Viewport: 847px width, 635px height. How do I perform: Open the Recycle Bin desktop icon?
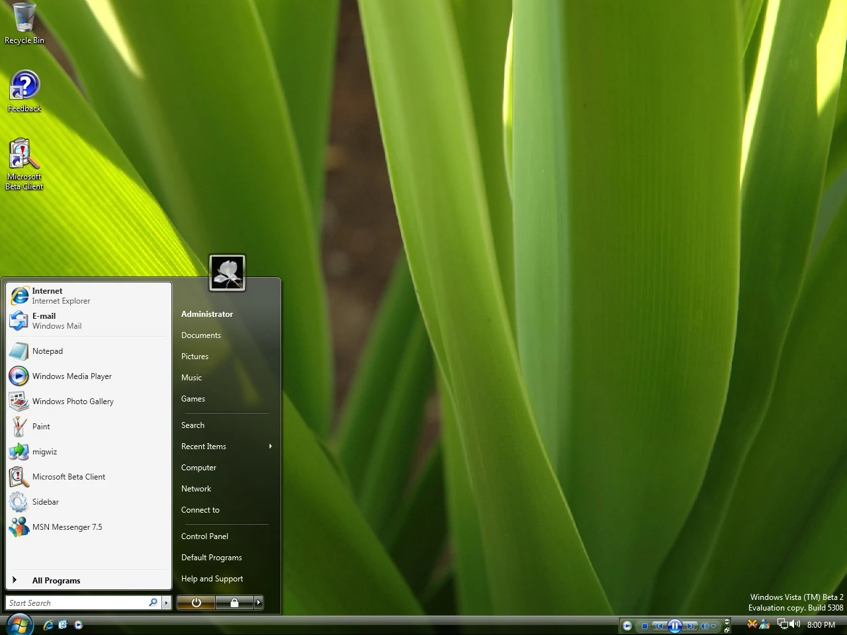(x=24, y=24)
